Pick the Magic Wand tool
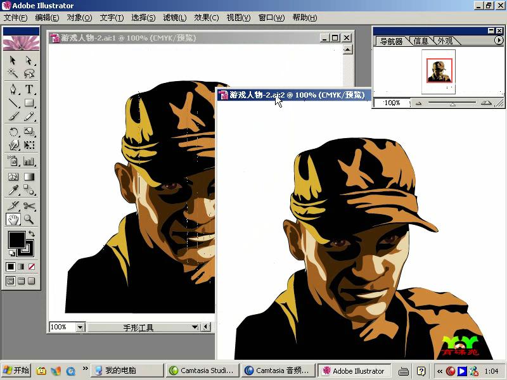The image size is (507, 380). pyautogui.click(x=13, y=73)
